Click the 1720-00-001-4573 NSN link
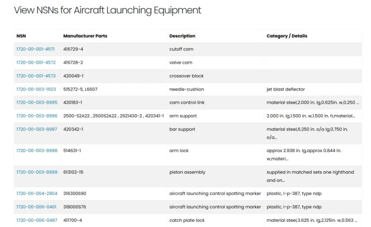The height and width of the screenshot is (227, 371). point(36,76)
